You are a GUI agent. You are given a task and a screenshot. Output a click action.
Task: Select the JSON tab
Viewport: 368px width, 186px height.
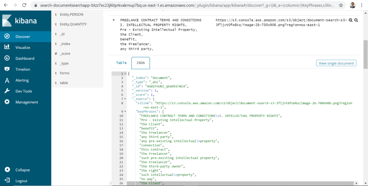click(141, 63)
